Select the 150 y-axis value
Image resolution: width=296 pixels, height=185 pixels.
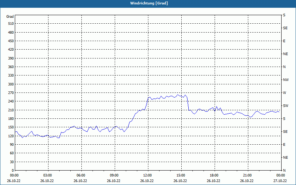click(11, 127)
